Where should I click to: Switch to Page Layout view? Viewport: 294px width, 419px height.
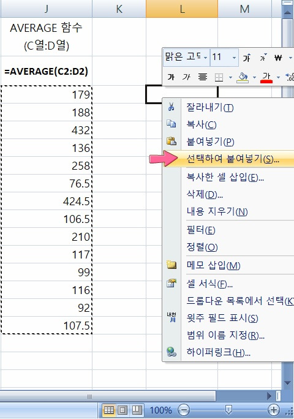123,410
